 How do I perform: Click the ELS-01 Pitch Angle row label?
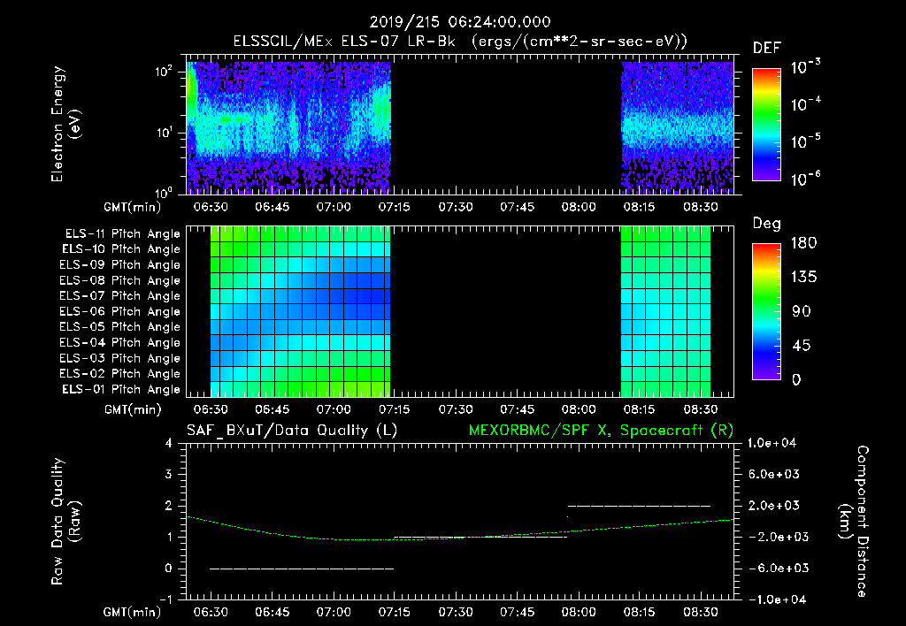pos(121,389)
